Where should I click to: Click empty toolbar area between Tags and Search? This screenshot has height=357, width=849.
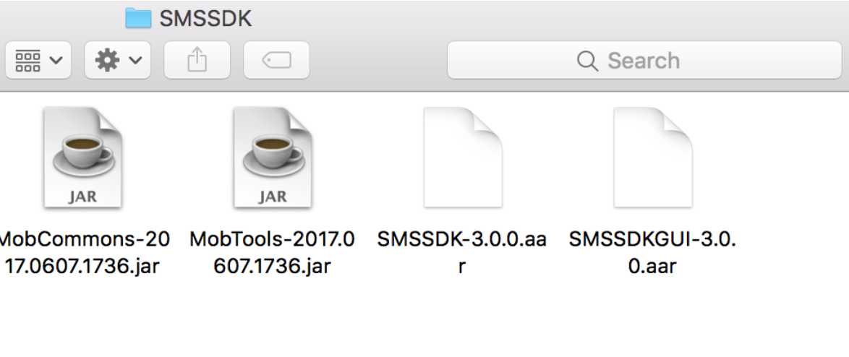click(378, 60)
